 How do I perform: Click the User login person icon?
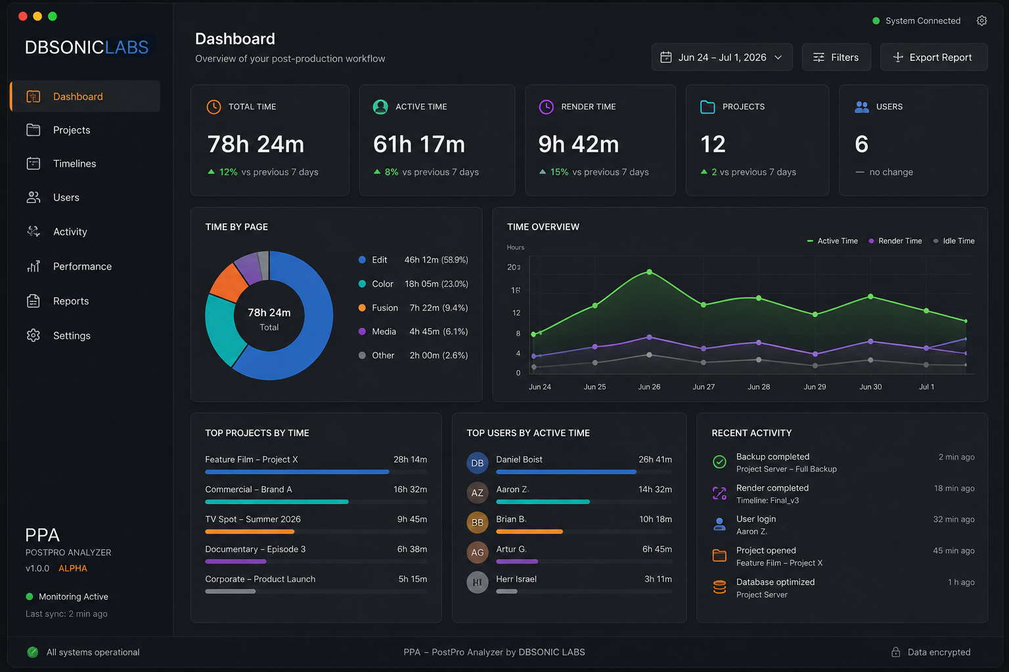coord(720,524)
